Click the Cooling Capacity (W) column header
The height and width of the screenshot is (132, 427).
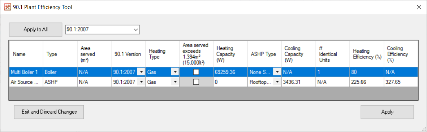coord(298,54)
